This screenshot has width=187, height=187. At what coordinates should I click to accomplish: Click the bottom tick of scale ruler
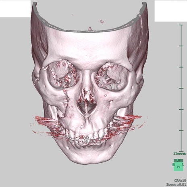(181, 152)
